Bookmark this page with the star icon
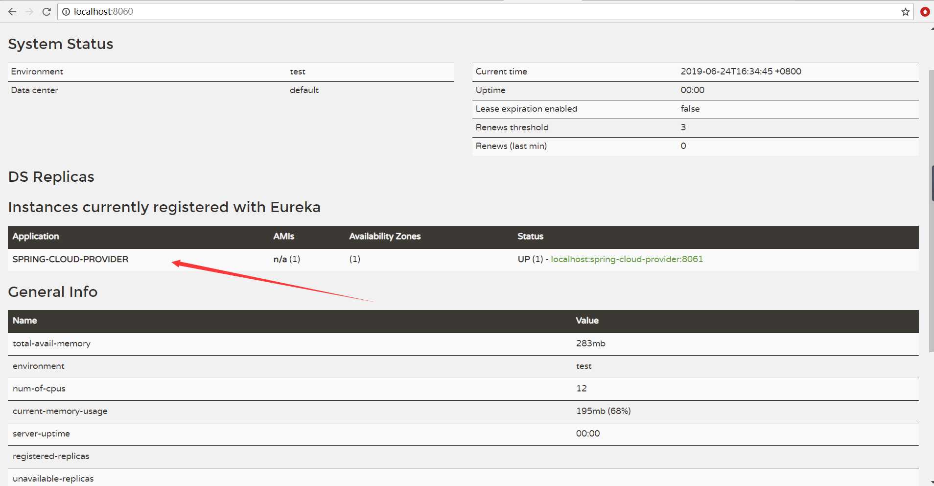This screenshot has height=486, width=934. [906, 12]
